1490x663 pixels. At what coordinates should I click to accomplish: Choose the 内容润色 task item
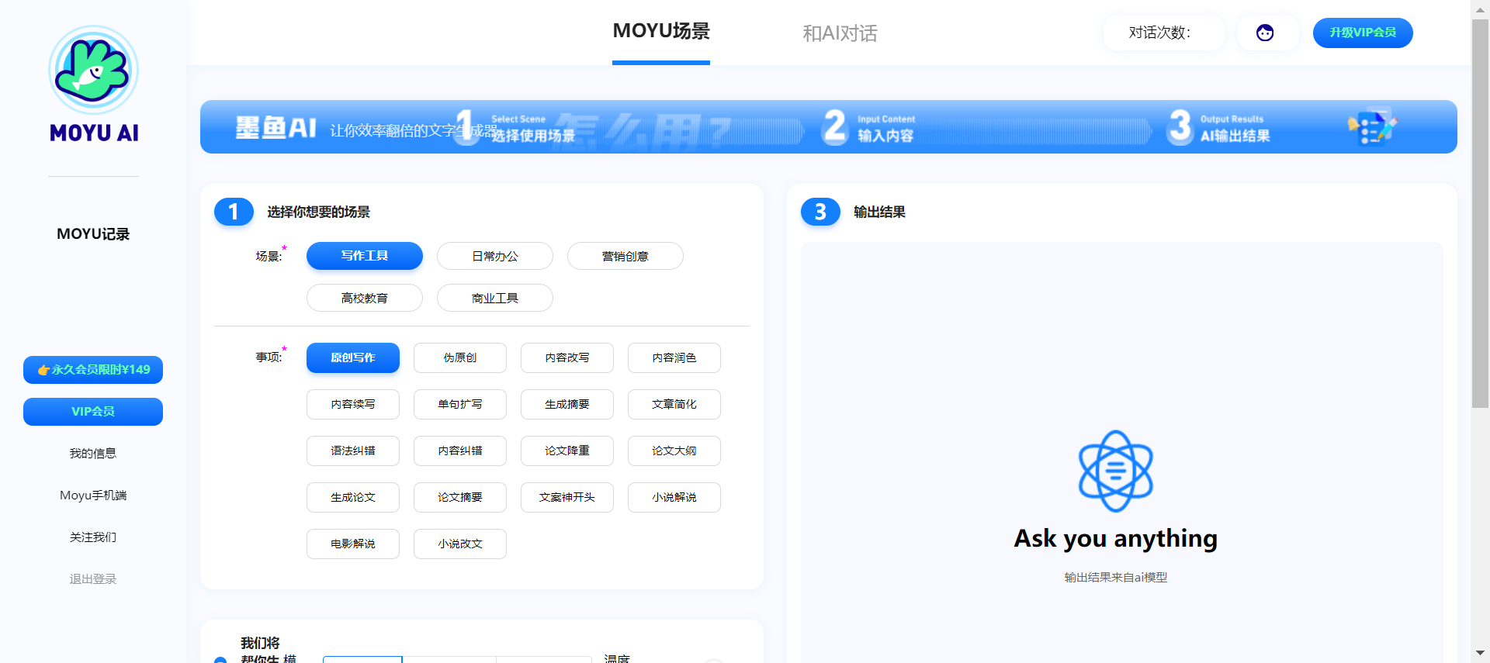click(674, 357)
